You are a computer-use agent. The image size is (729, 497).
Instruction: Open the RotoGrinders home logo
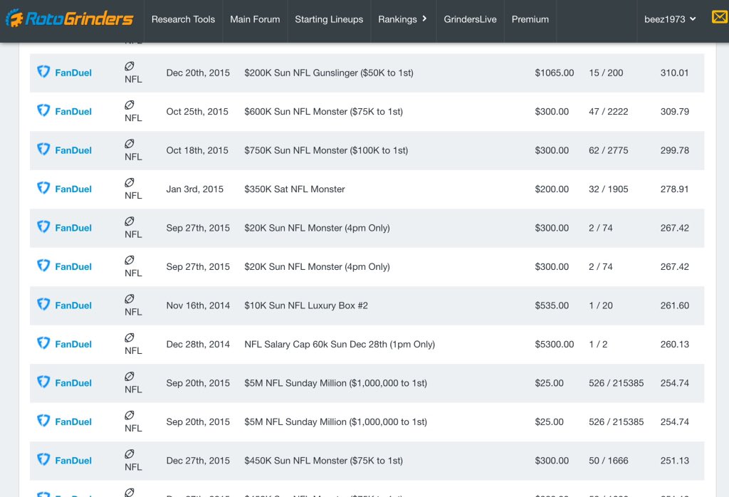click(x=69, y=19)
